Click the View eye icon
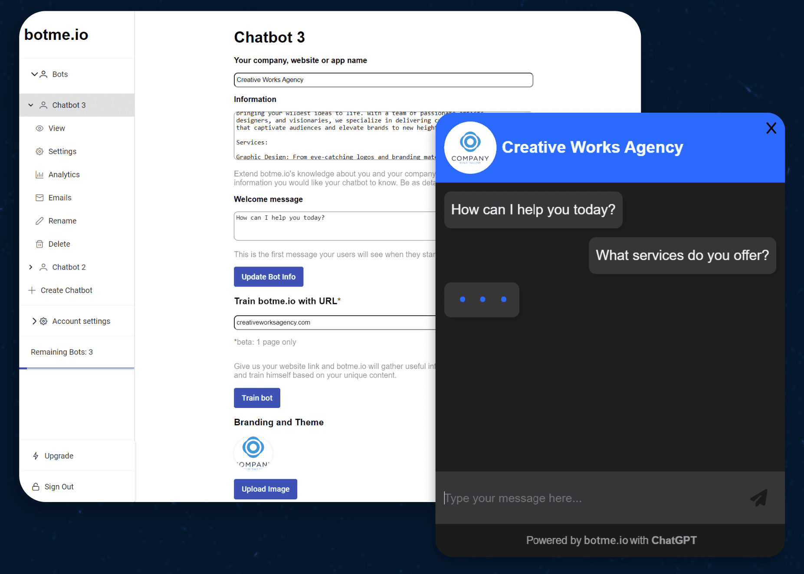Viewport: 804px width, 574px height. [x=39, y=128]
